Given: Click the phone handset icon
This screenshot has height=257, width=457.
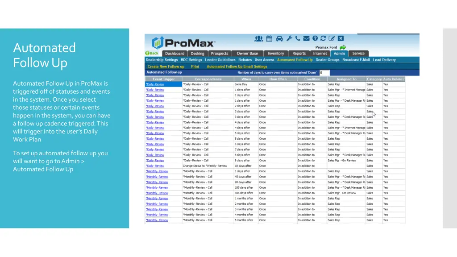Looking at the screenshot, I should pos(298,38).
